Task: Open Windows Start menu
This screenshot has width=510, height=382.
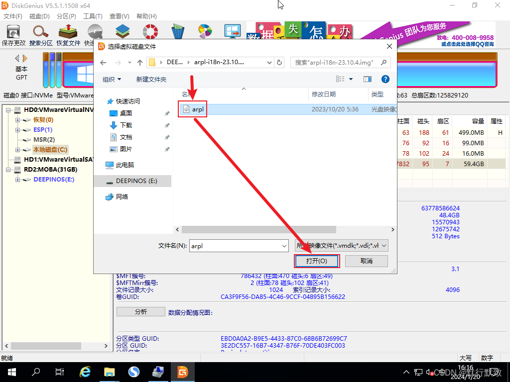Action: coord(12,372)
